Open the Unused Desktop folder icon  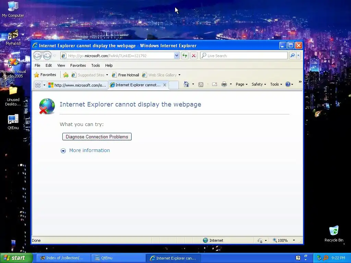pos(13,96)
